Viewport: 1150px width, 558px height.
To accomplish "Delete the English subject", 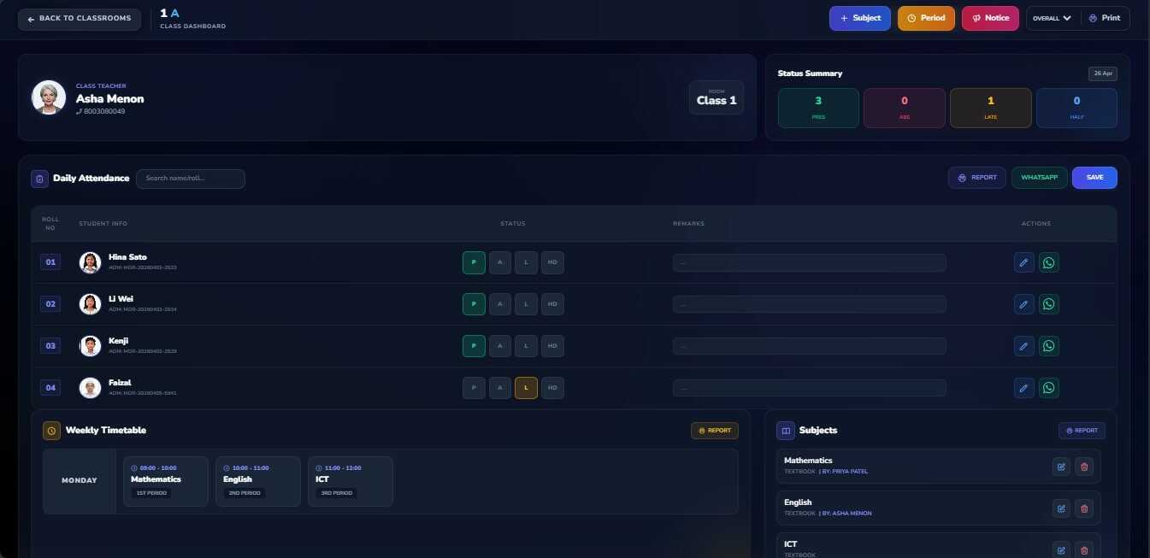I will click(1084, 508).
